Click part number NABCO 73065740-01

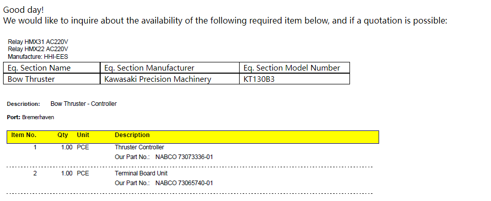(184, 183)
